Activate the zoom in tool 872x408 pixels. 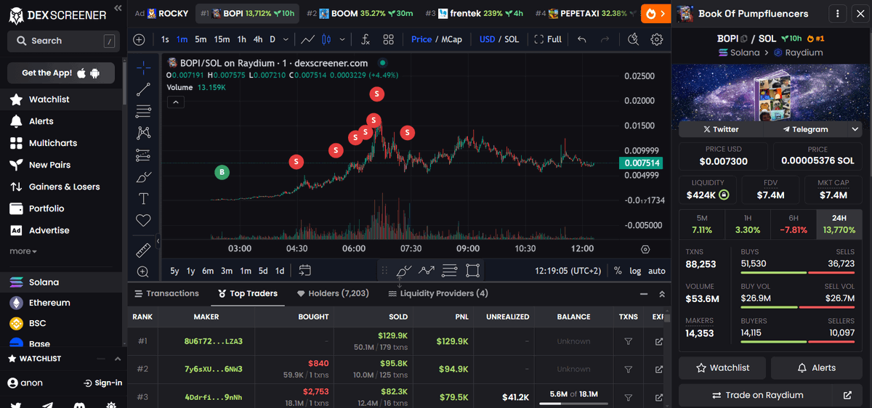tap(143, 272)
